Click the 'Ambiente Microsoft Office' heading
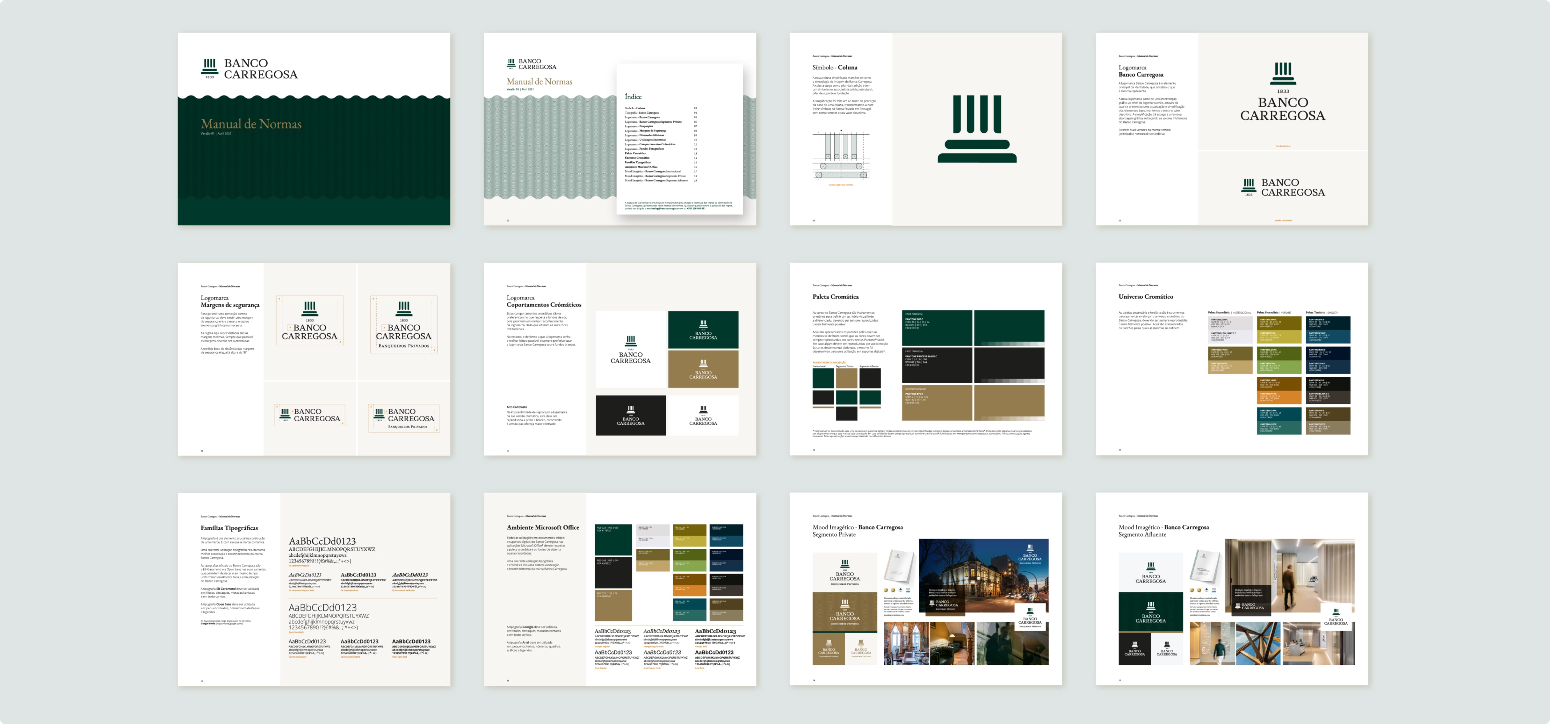Screen dimensions: 1550x724 pos(543,527)
